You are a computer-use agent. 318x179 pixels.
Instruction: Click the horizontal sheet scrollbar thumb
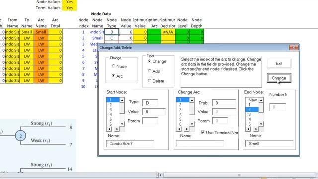239,175
